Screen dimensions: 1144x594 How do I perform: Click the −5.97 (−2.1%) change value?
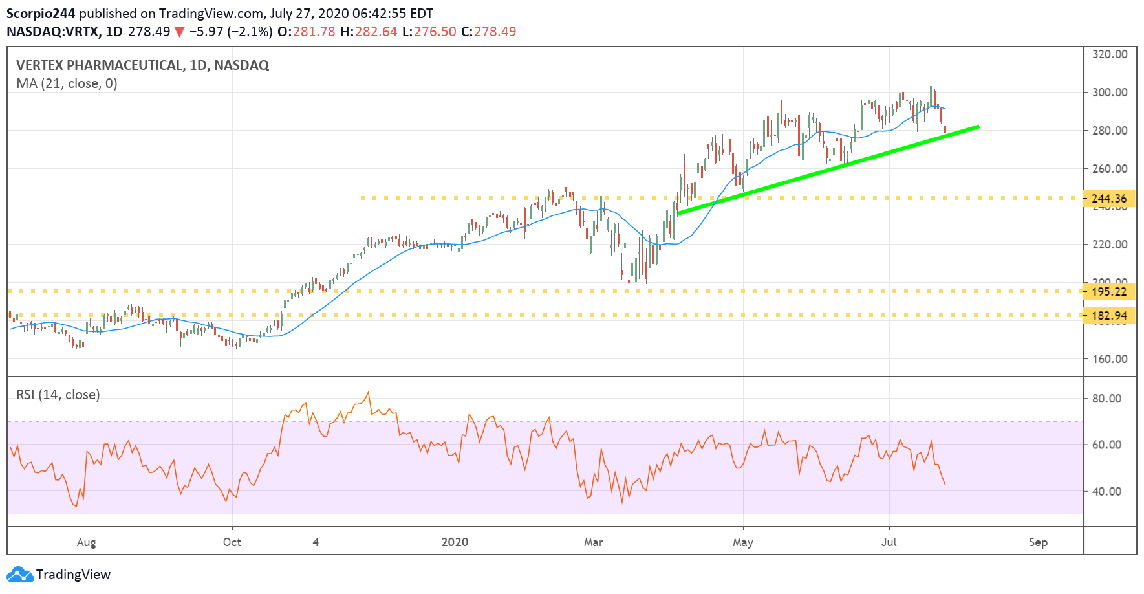231,32
